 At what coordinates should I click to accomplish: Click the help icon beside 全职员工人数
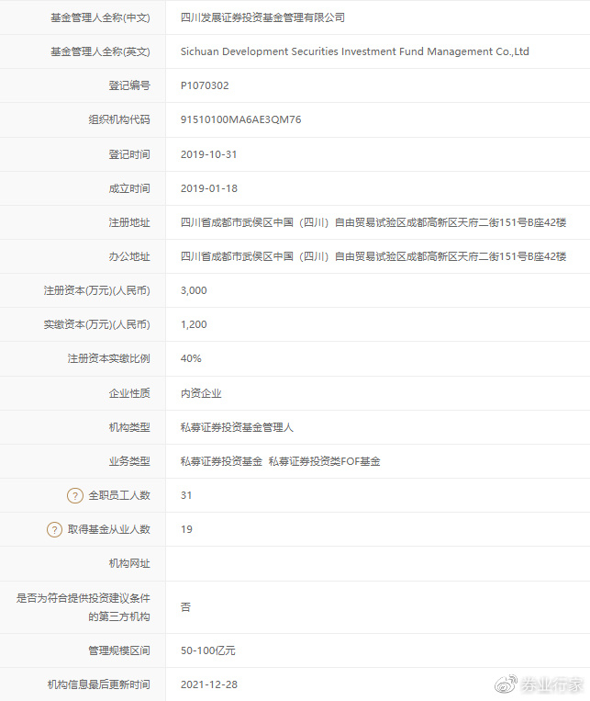[75, 495]
